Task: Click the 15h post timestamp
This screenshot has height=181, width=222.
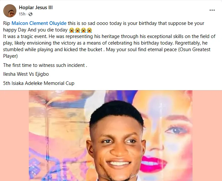Action: point(22,14)
